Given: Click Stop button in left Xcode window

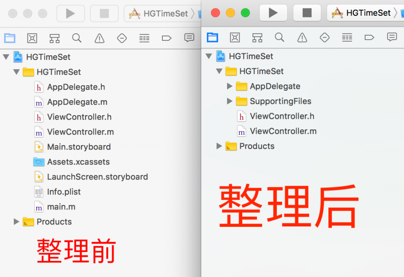Looking at the screenshot, I should tap(104, 13).
